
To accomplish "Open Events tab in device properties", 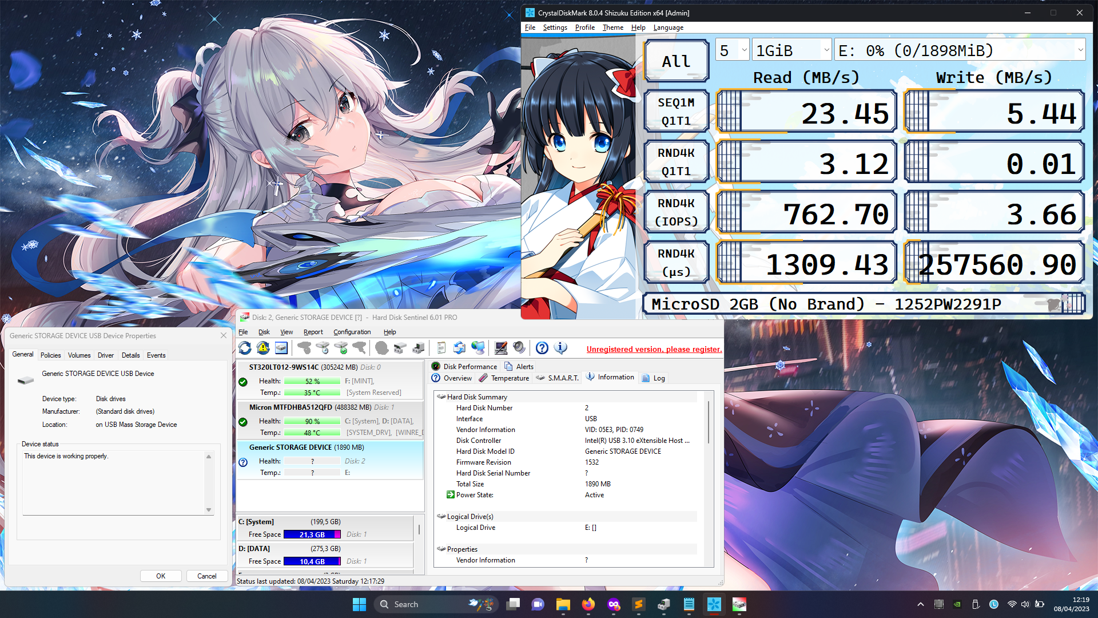I will click(x=156, y=355).
